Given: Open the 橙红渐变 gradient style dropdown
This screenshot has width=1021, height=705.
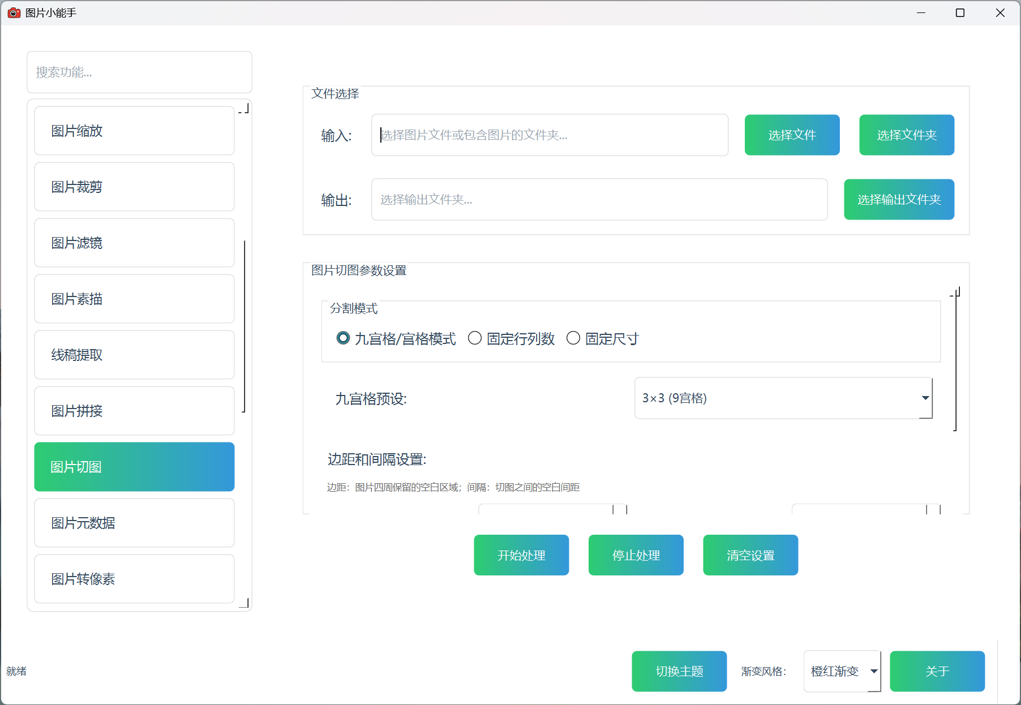Looking at the screenshot, I should pyautogui.click(x=842, y=671).
